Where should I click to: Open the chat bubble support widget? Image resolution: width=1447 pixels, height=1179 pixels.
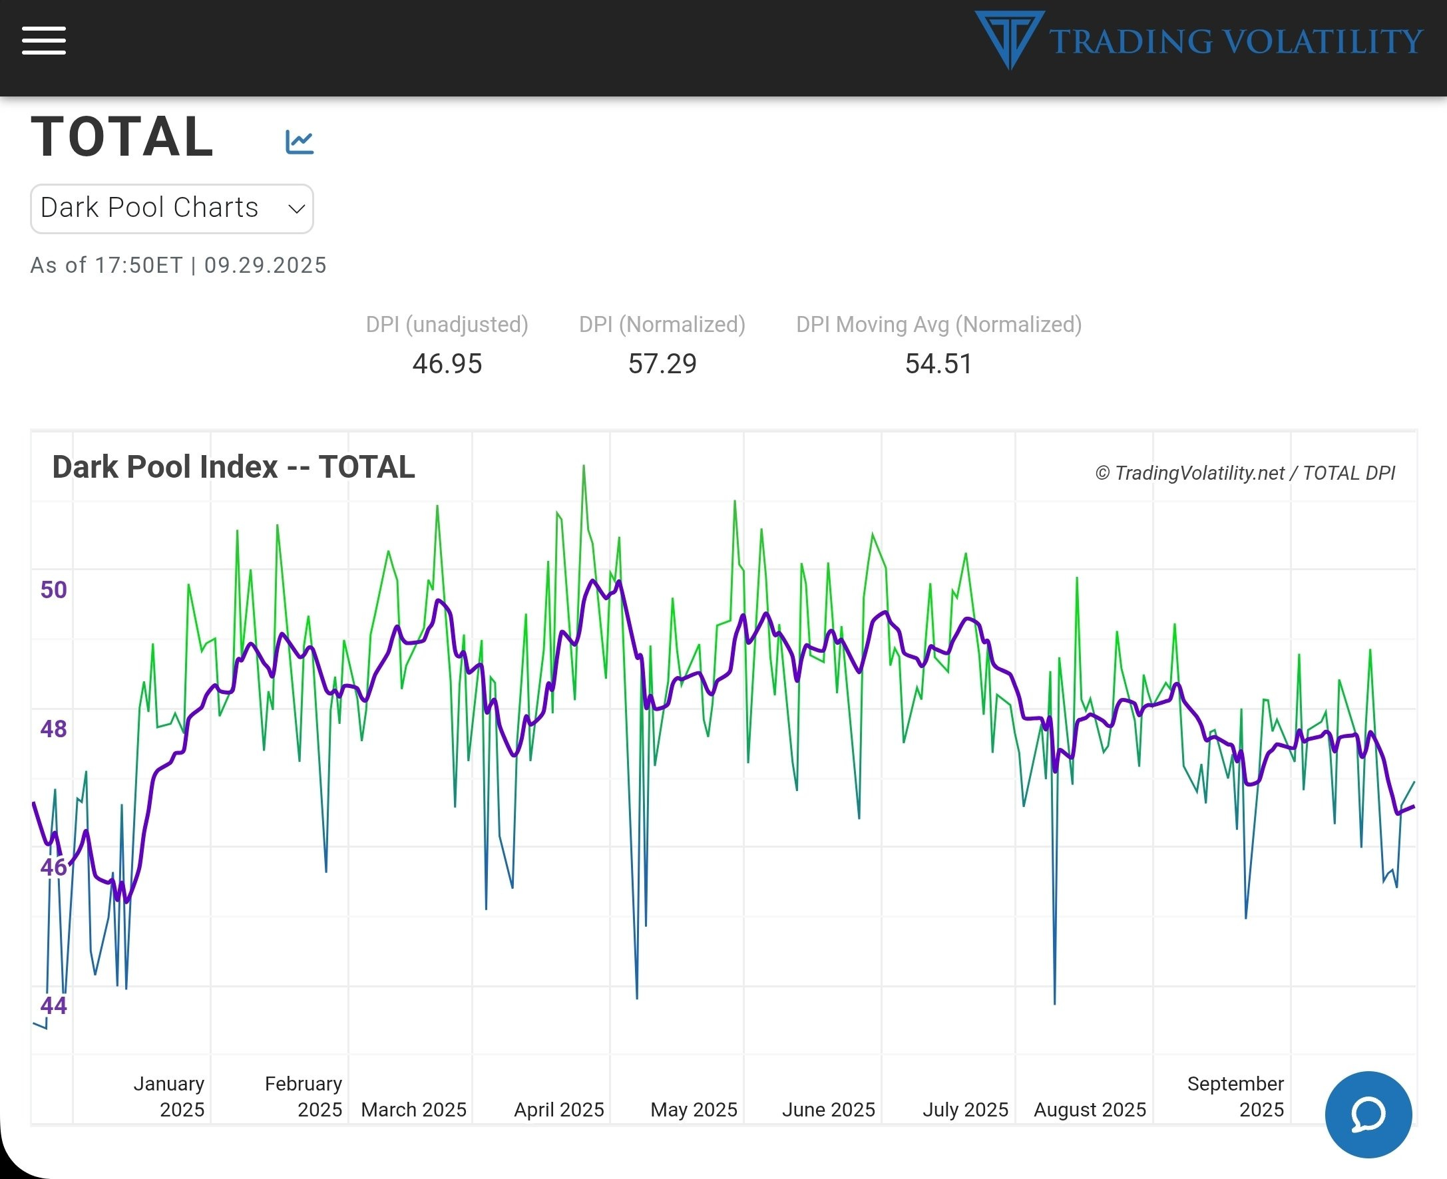[x=1368, y=1114]
